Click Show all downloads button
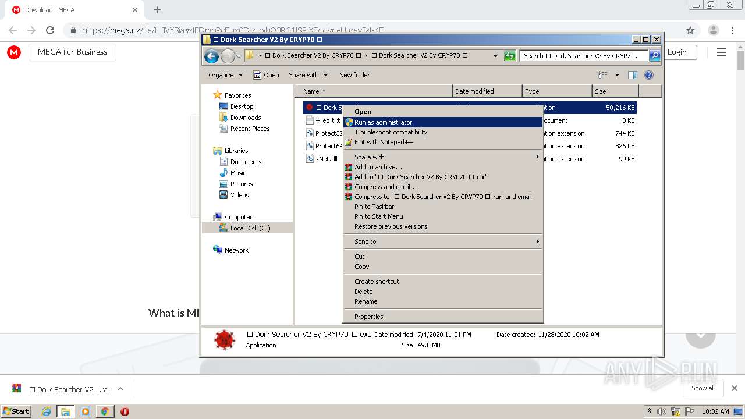The image size is (745, 419). pos(703,388)
